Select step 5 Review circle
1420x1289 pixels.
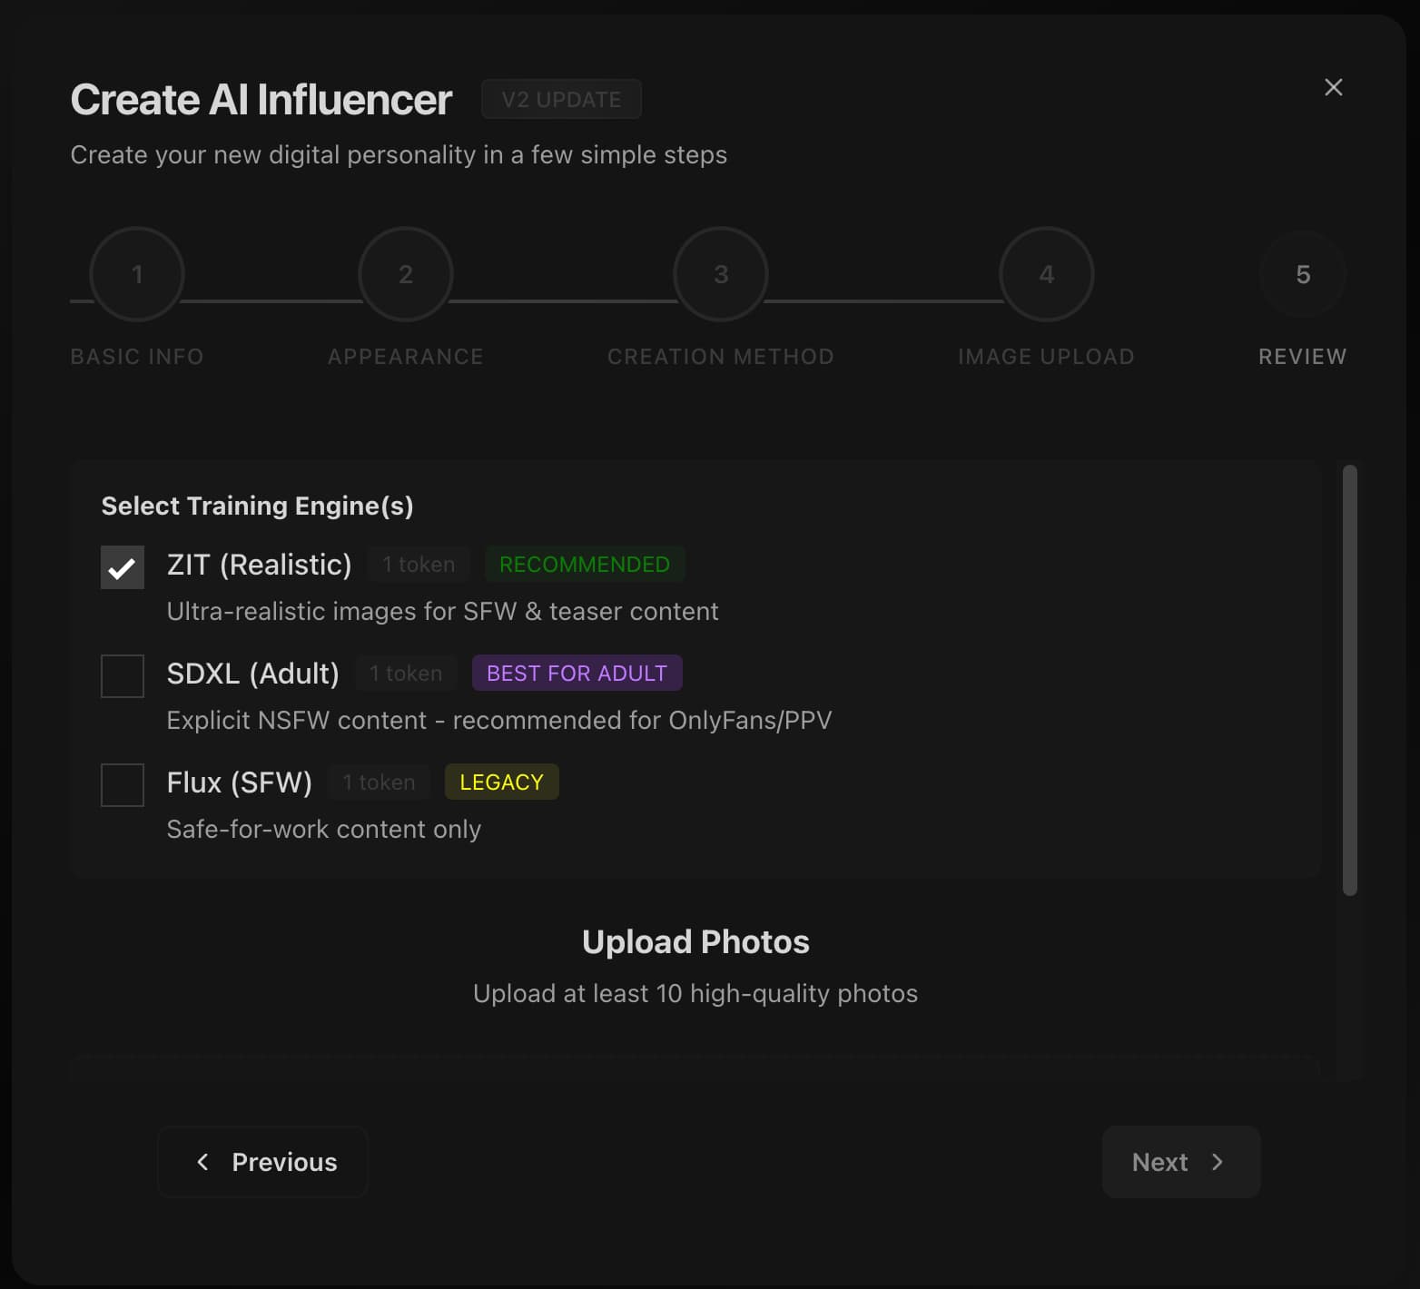[1303, 274]
